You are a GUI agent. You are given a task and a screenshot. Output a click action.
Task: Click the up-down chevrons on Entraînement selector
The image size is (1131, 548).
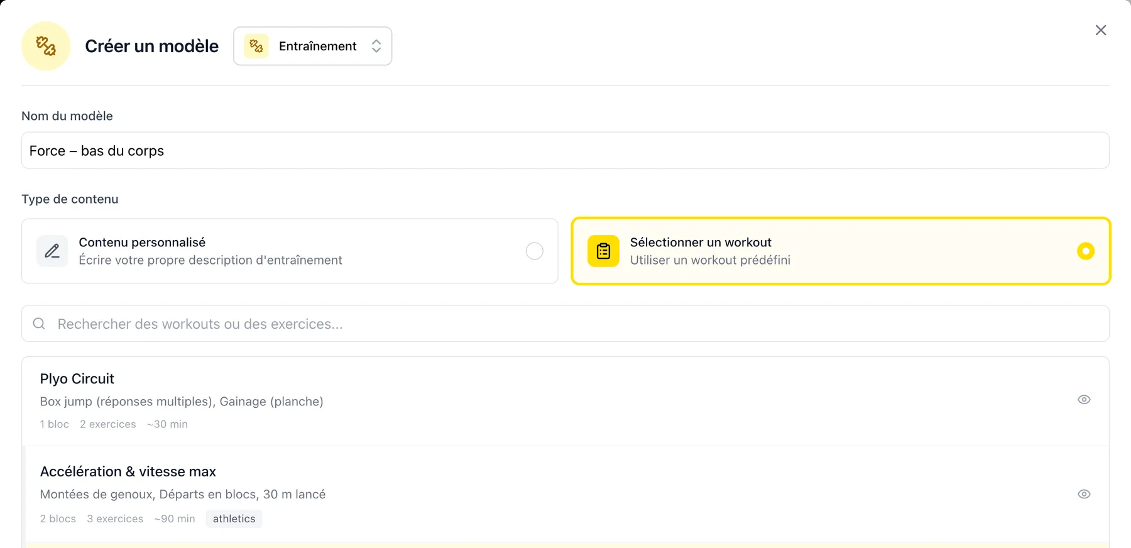(x=376, y=46)
